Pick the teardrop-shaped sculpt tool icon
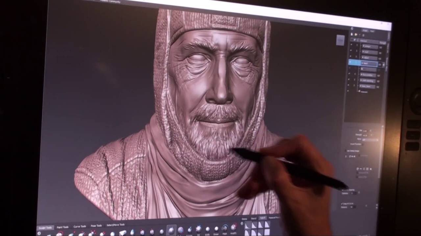 coord(133,232)
